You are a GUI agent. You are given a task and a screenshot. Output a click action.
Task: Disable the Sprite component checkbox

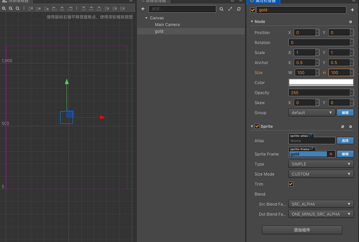pyautogui.click(x=257, y=126)
